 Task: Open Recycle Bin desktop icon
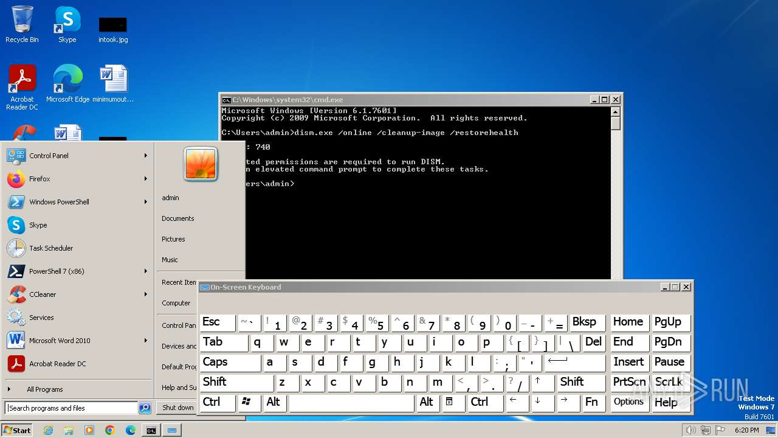(22, 25)
